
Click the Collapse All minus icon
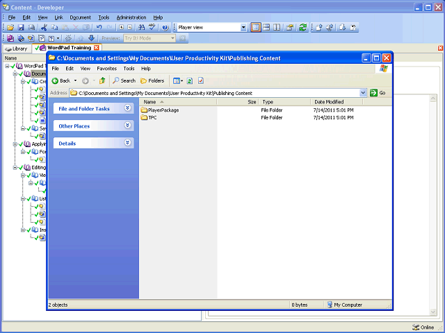coord(130,28)
